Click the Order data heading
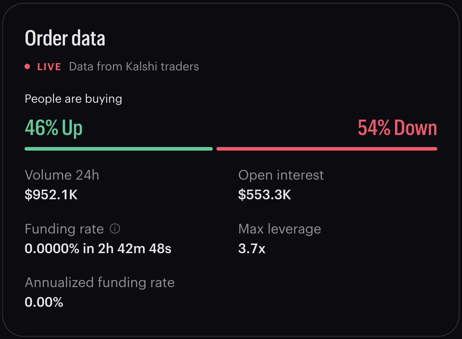The height and width of the screenshot is (339, 462). tap(65, 38)
